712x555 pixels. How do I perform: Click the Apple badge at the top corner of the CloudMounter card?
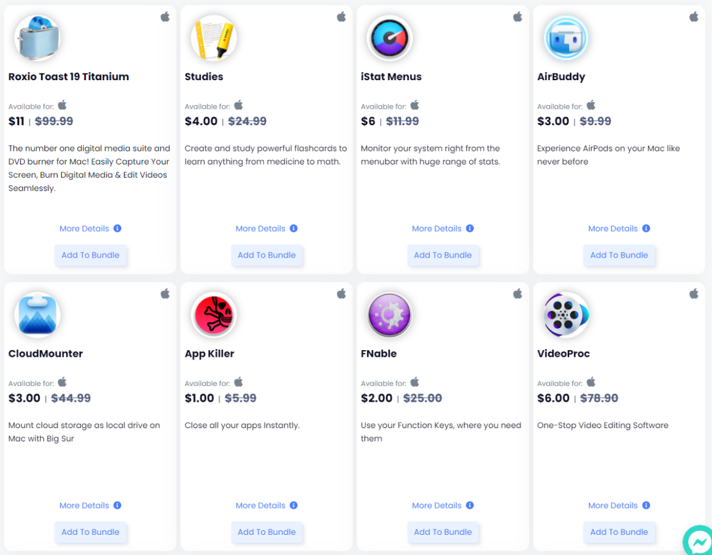[x=165, y=293]
